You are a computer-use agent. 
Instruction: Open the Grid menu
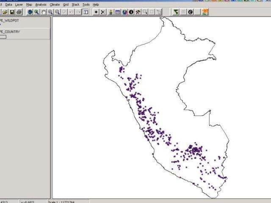(66, 5)
